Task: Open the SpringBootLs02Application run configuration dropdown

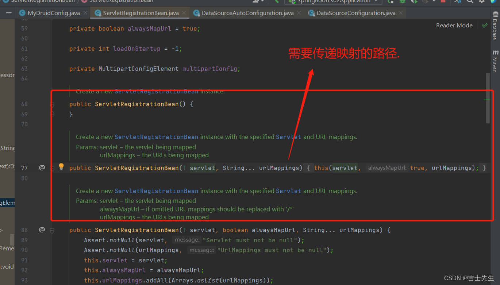Action: tap(333, 1)
